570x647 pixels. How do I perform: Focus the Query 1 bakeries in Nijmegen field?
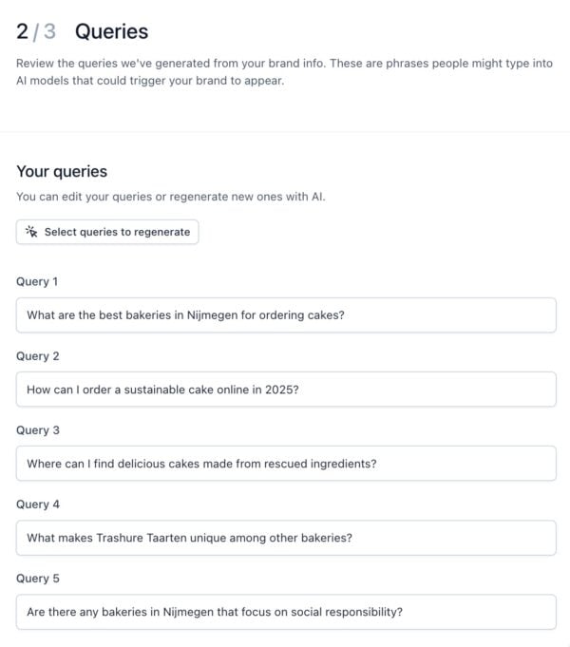285,315
